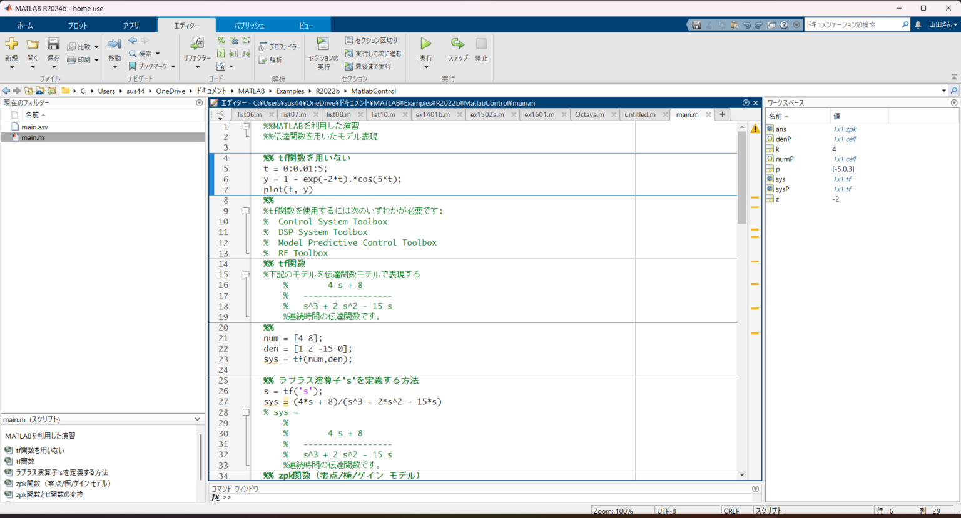Click the notification bell icon
Screen dimensions: 961x518
(918, 25)
